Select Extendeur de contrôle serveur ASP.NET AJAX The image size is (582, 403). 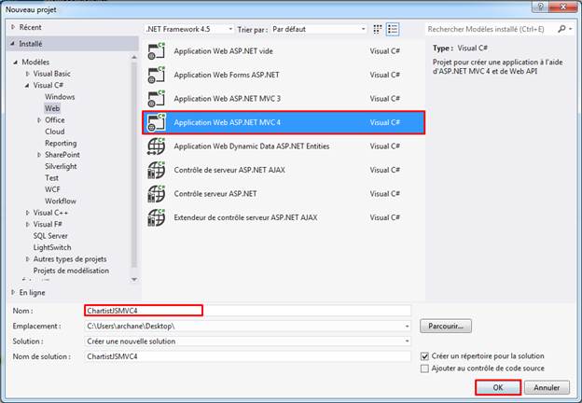[x=284, y=217]
